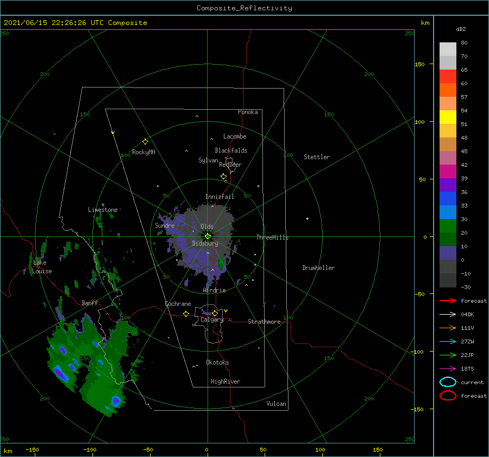Select the Lacombe city label
The width and height of the screenshot is (489, 457).
[235, 136]
